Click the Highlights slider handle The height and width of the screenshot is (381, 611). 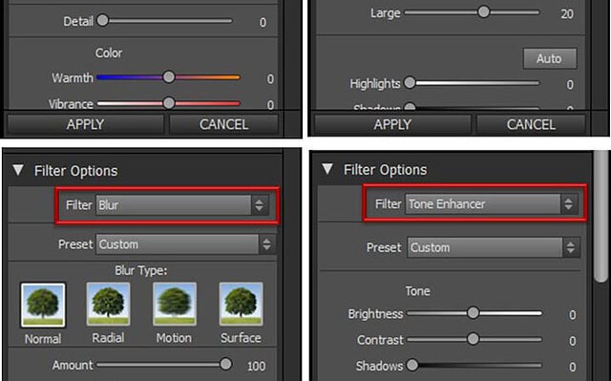pyautogui.click(x=410, y=82)
